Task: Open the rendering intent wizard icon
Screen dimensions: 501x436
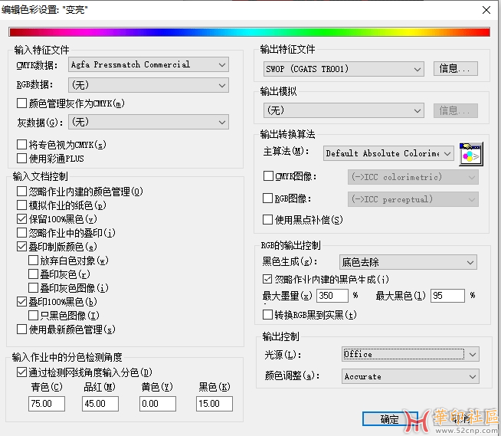Action: 471,154
